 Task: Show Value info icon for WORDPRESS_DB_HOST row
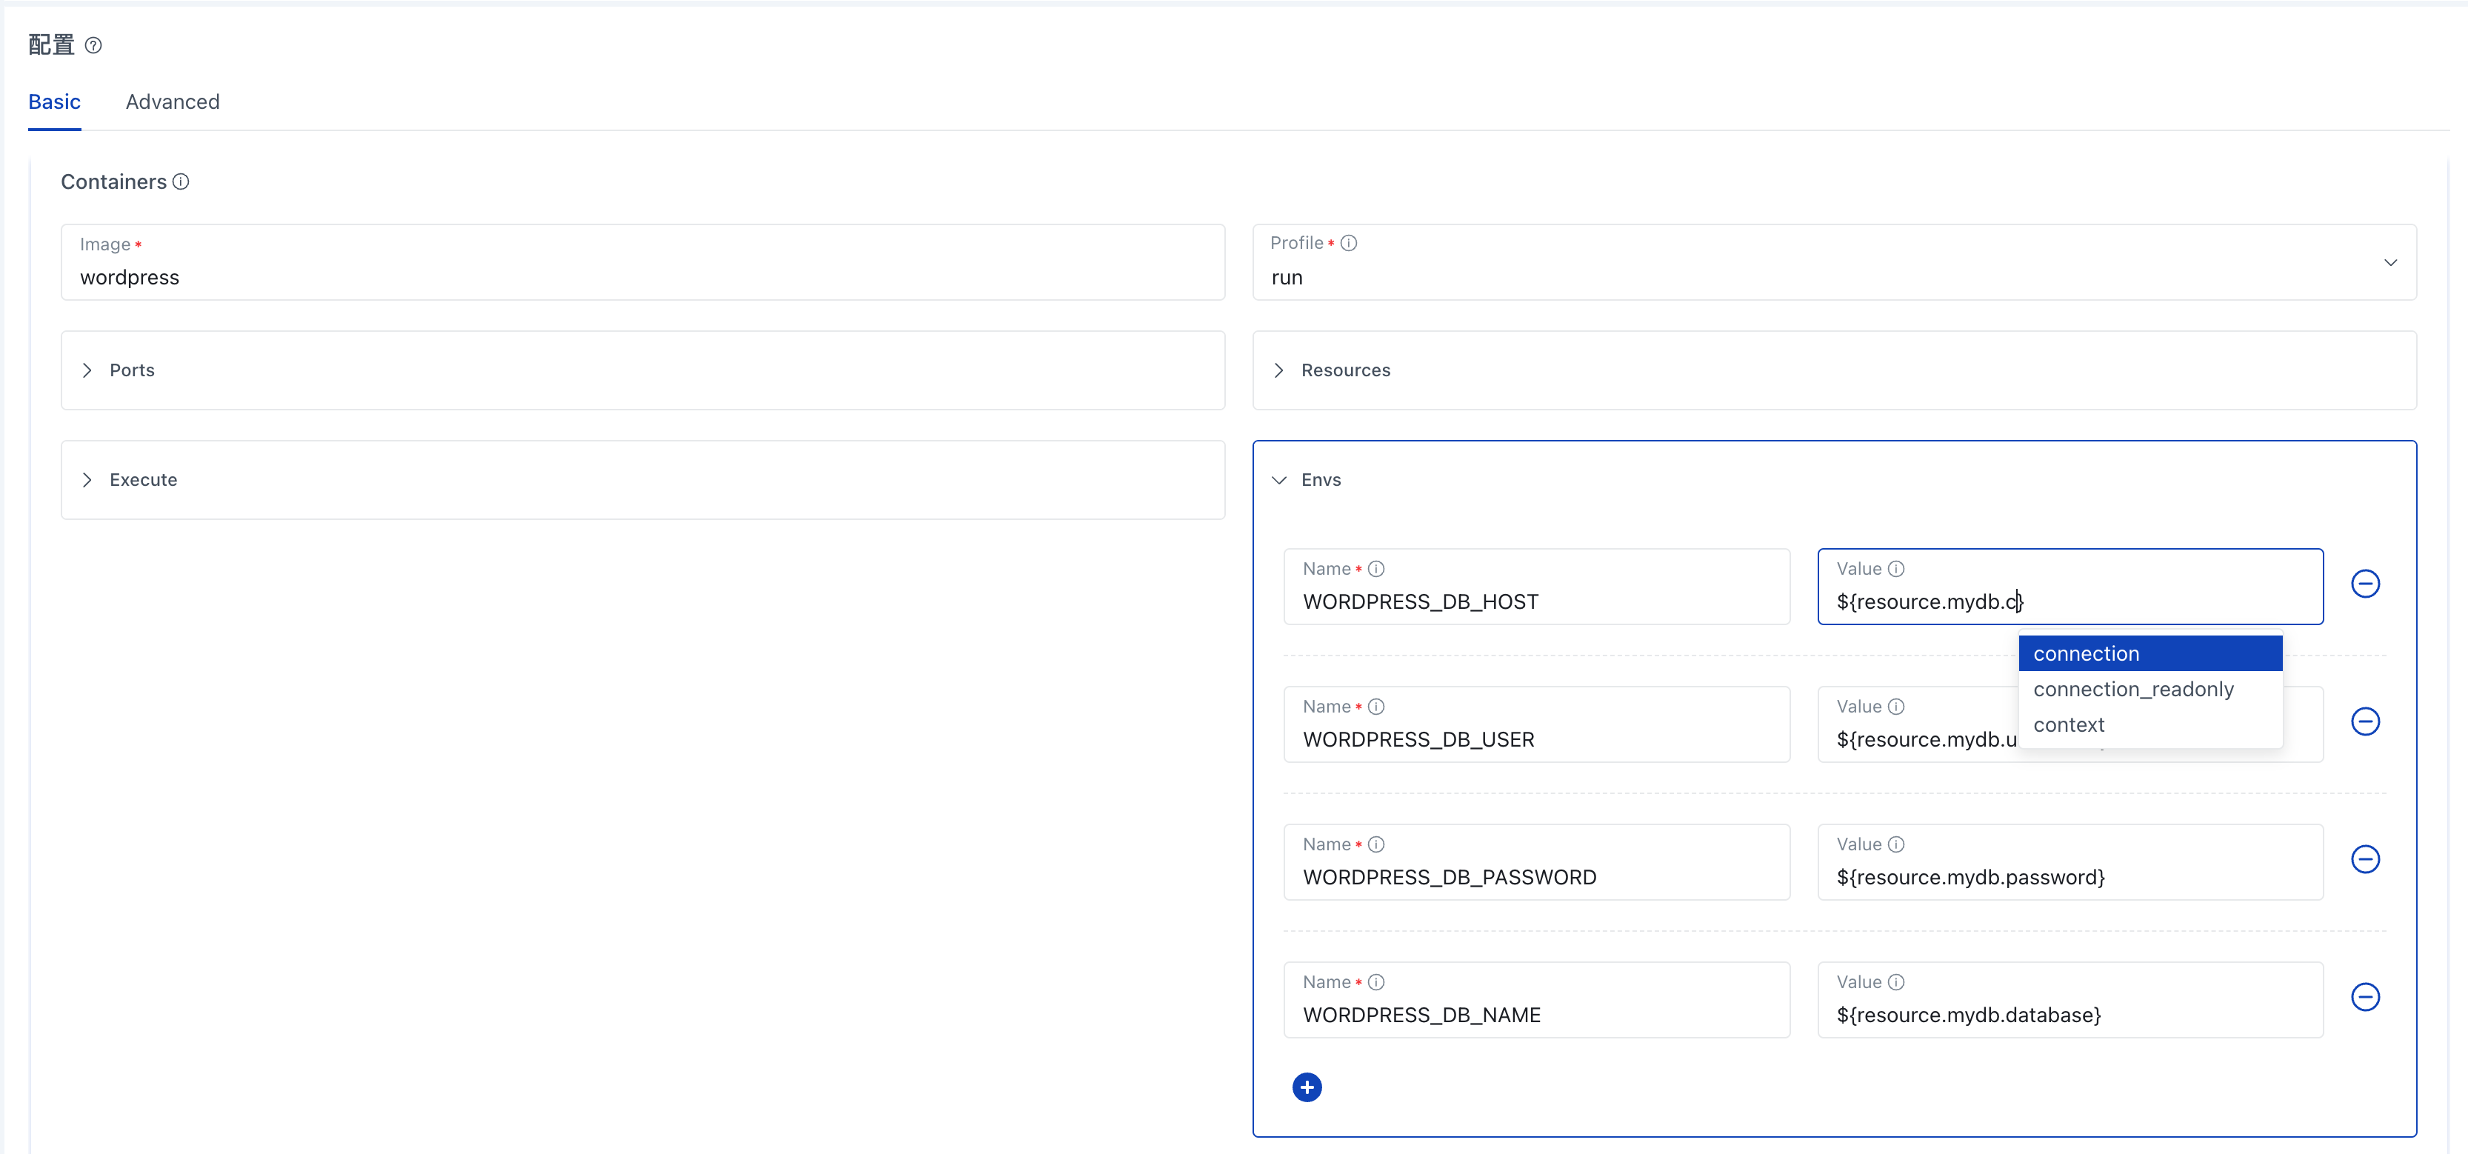1895,569
